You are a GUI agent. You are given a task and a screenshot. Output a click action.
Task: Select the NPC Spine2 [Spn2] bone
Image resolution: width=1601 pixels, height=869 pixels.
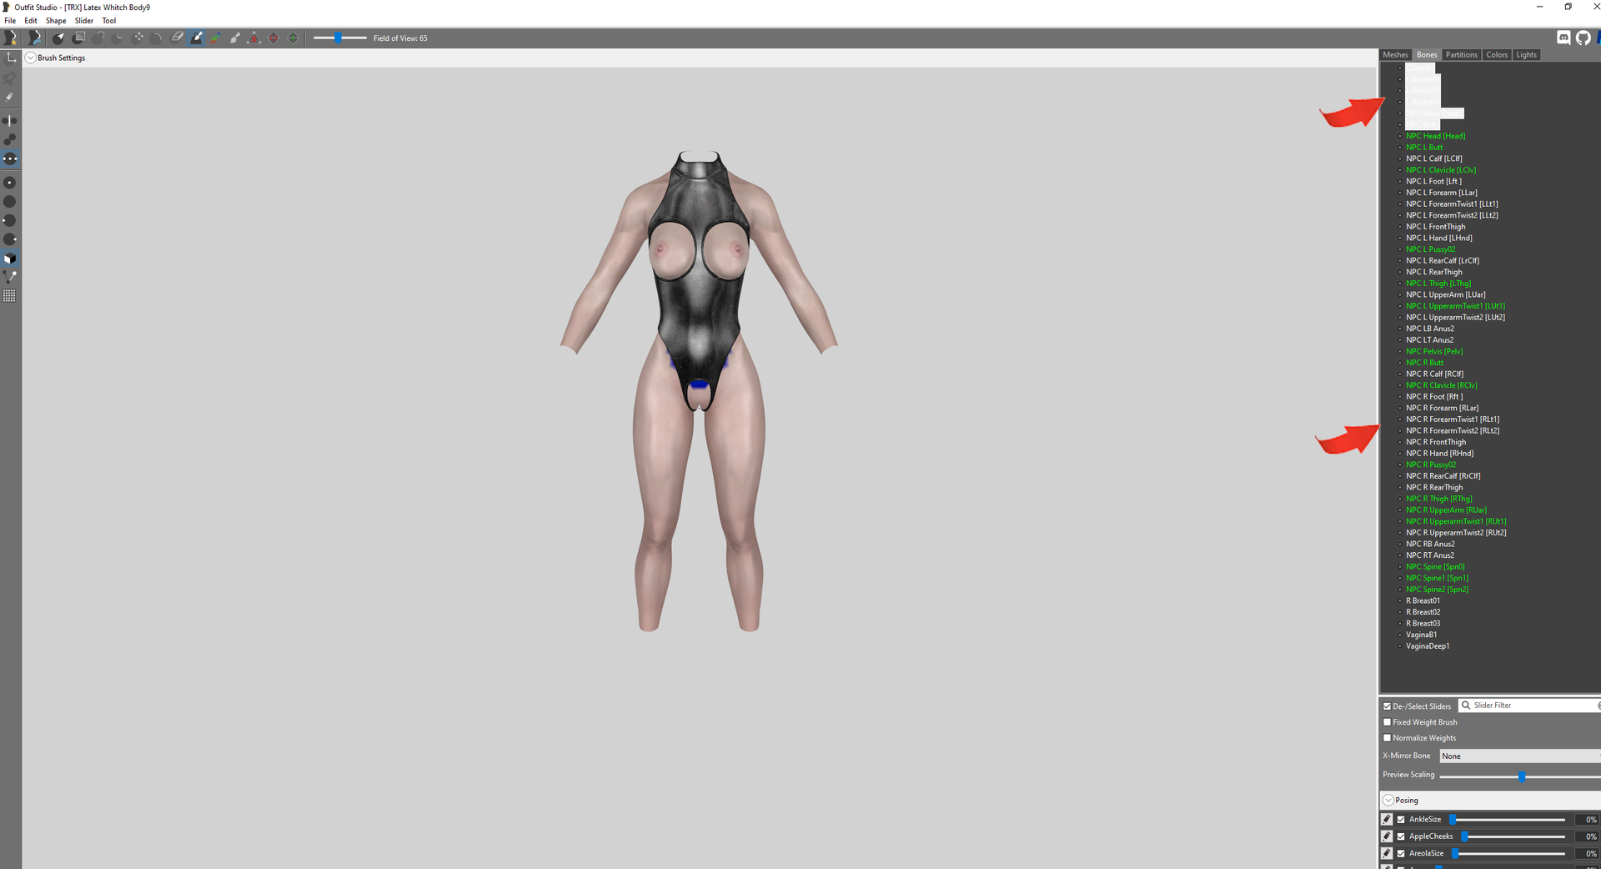pos(1437,590)
